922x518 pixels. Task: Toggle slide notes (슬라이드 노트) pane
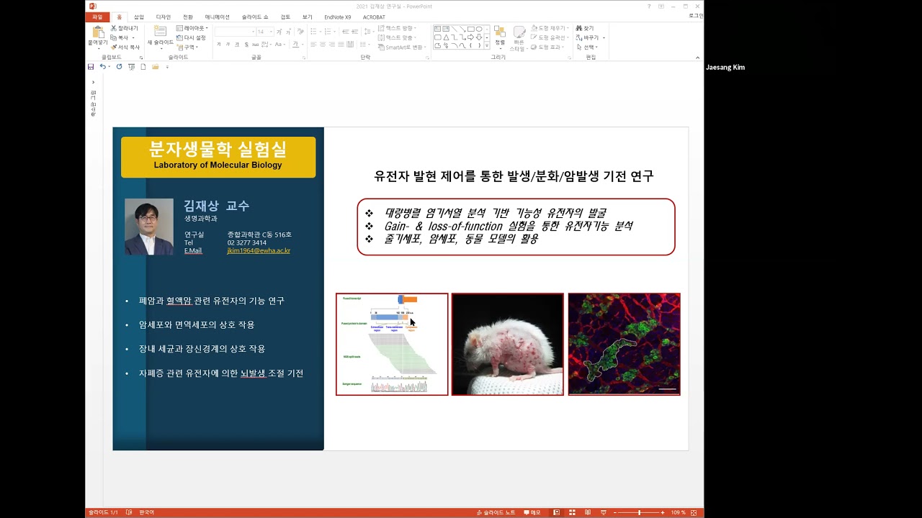(x=497, y=512)
